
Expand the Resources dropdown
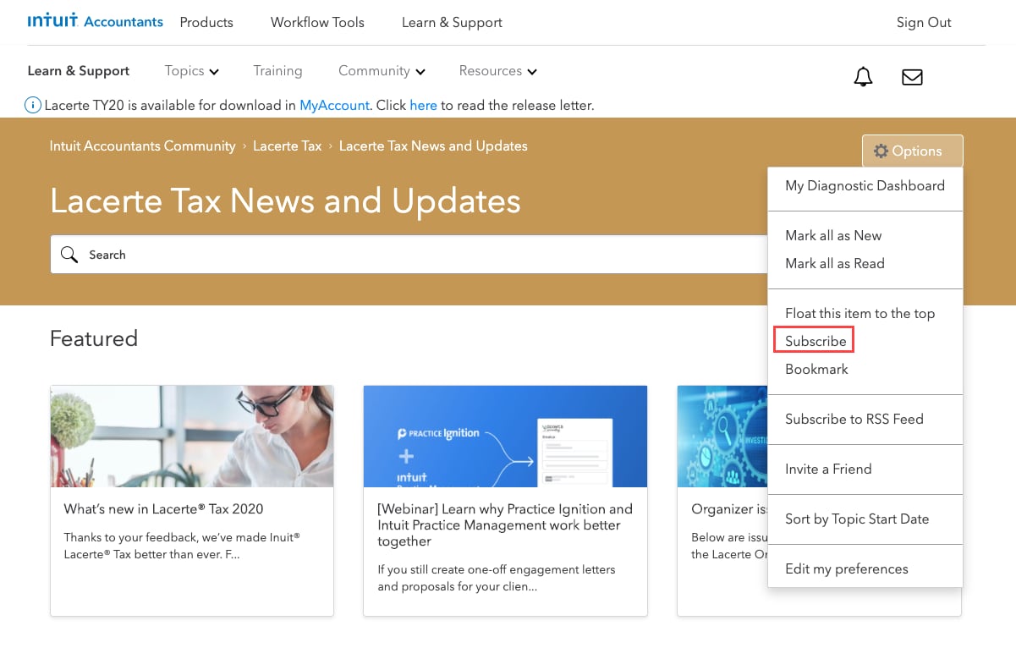[498, 71]
